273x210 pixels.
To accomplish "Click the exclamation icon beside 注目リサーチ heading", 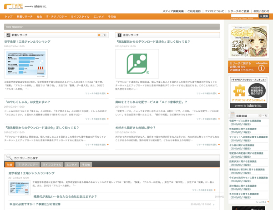I will click(119, 35).
